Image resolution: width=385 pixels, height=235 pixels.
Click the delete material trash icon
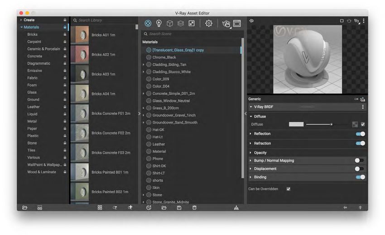(194, 207)
